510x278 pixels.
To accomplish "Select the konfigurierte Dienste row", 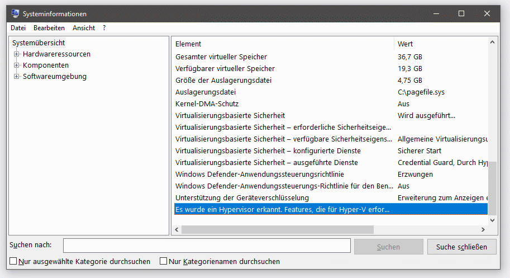I will tap(331, 150).
